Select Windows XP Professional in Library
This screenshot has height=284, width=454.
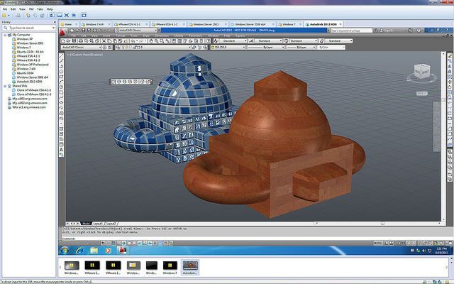pos(33,65)
